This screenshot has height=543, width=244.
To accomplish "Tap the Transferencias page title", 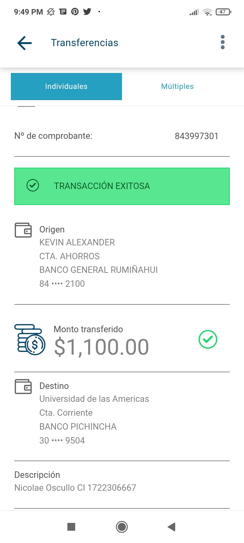I will [84, 43].
